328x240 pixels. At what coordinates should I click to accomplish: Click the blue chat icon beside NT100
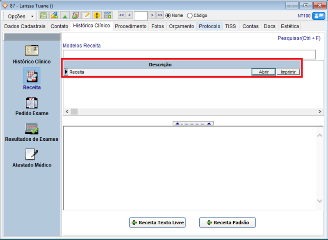tap(318, 16)
